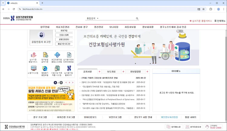Show next banner with right arrow
Viewport: 227px width, 131px height.
73,82
